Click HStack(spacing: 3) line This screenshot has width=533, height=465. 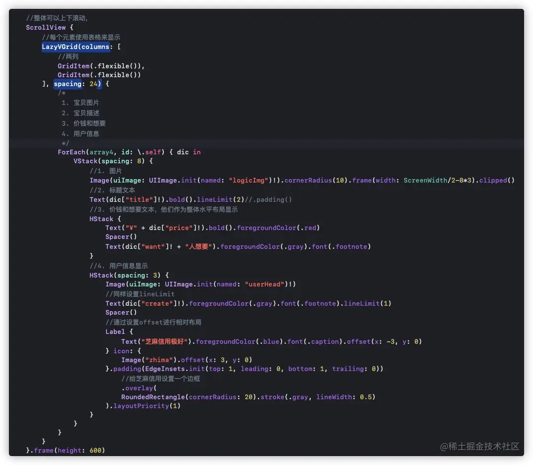[129, 276]
